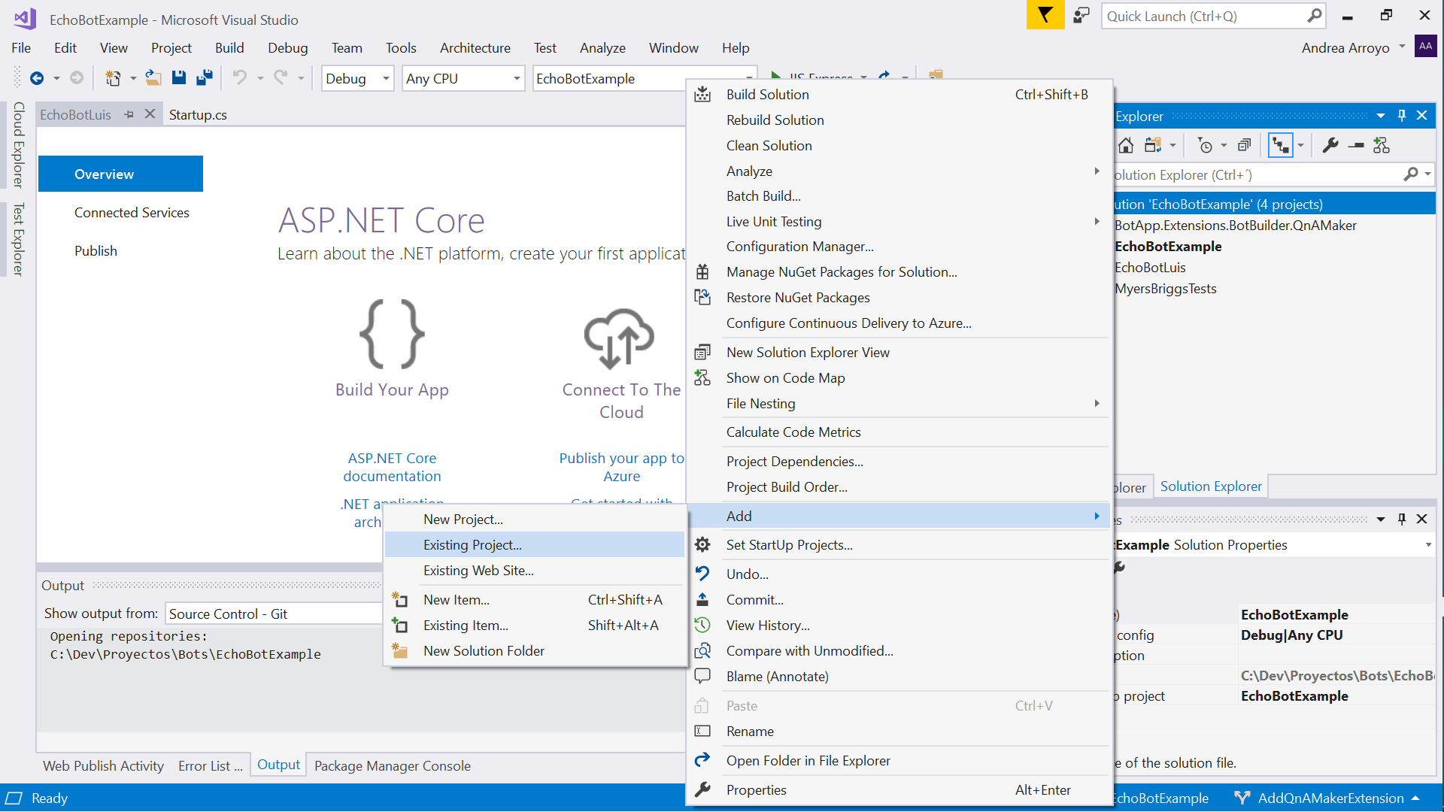Select the EchoBotLuis project in Solution Explorer
The width and height of the screenshot is (1444, 812).
tap(1150, 268)
